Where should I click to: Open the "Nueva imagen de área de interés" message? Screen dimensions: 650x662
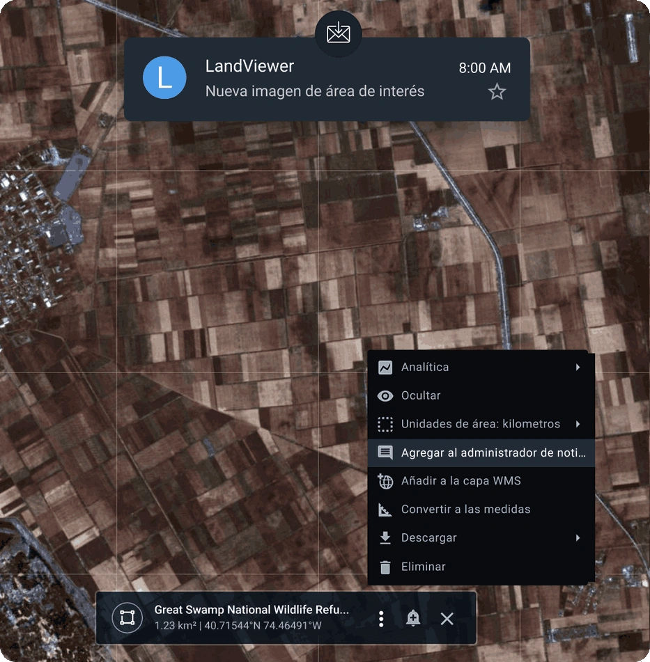(x=314, y=91)
